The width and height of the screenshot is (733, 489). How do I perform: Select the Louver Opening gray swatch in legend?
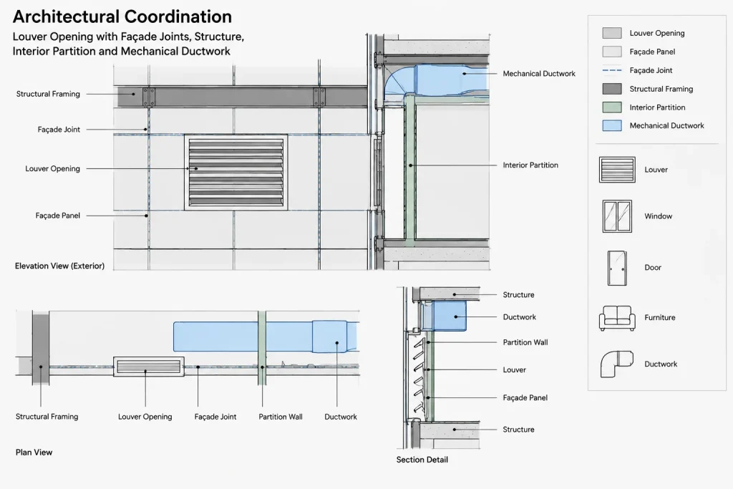(612, 33)
